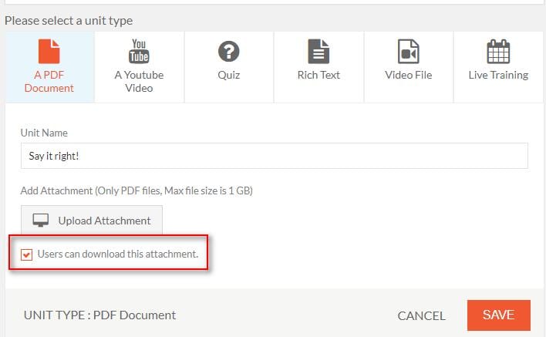Choose the Video File camera icon
Image resolution: width=546 pixels, height=337 pixels.
[408, 51]
